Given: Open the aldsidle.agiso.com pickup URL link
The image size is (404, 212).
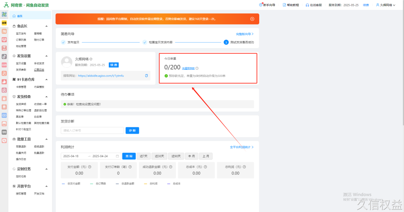Looking at the screenshot, I should click(x=101, y=76).
